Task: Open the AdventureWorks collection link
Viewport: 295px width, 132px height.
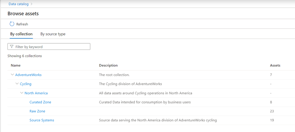Action: tap(28, 75)
